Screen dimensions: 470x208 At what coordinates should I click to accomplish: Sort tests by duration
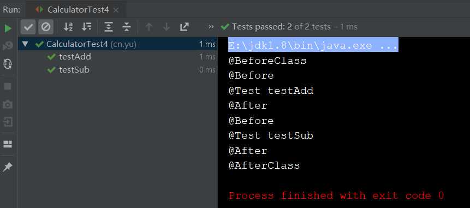point(87,27)
